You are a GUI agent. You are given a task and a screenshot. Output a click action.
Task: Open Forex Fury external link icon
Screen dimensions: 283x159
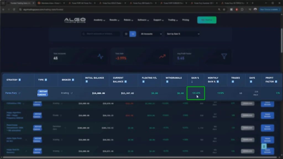click(19, 93)
